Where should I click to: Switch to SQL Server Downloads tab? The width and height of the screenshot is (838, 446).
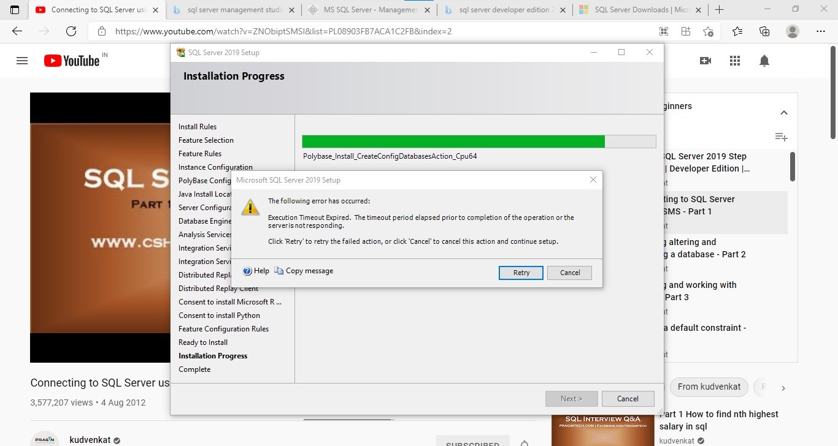click(640, 10)
